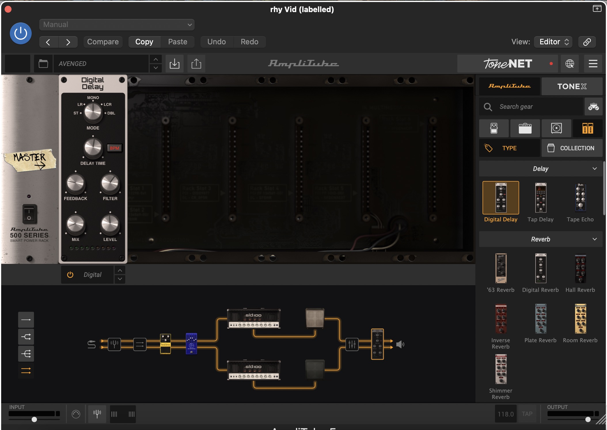This screenshot has height=430, width=607.
Task: Select the single serial signal chain layout
Action: (26, 319)
